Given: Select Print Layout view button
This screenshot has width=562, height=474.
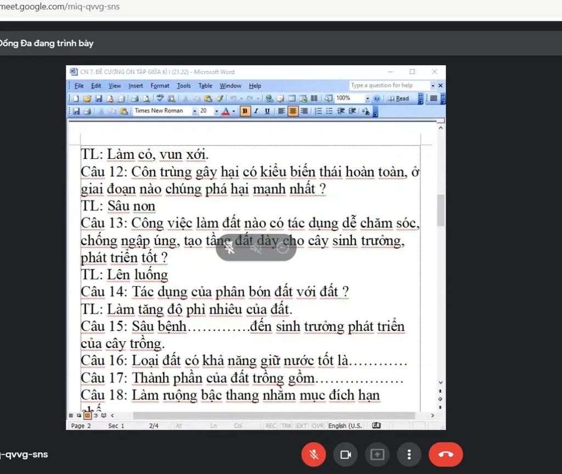Looking at the screenshot, I should point(87,415).
